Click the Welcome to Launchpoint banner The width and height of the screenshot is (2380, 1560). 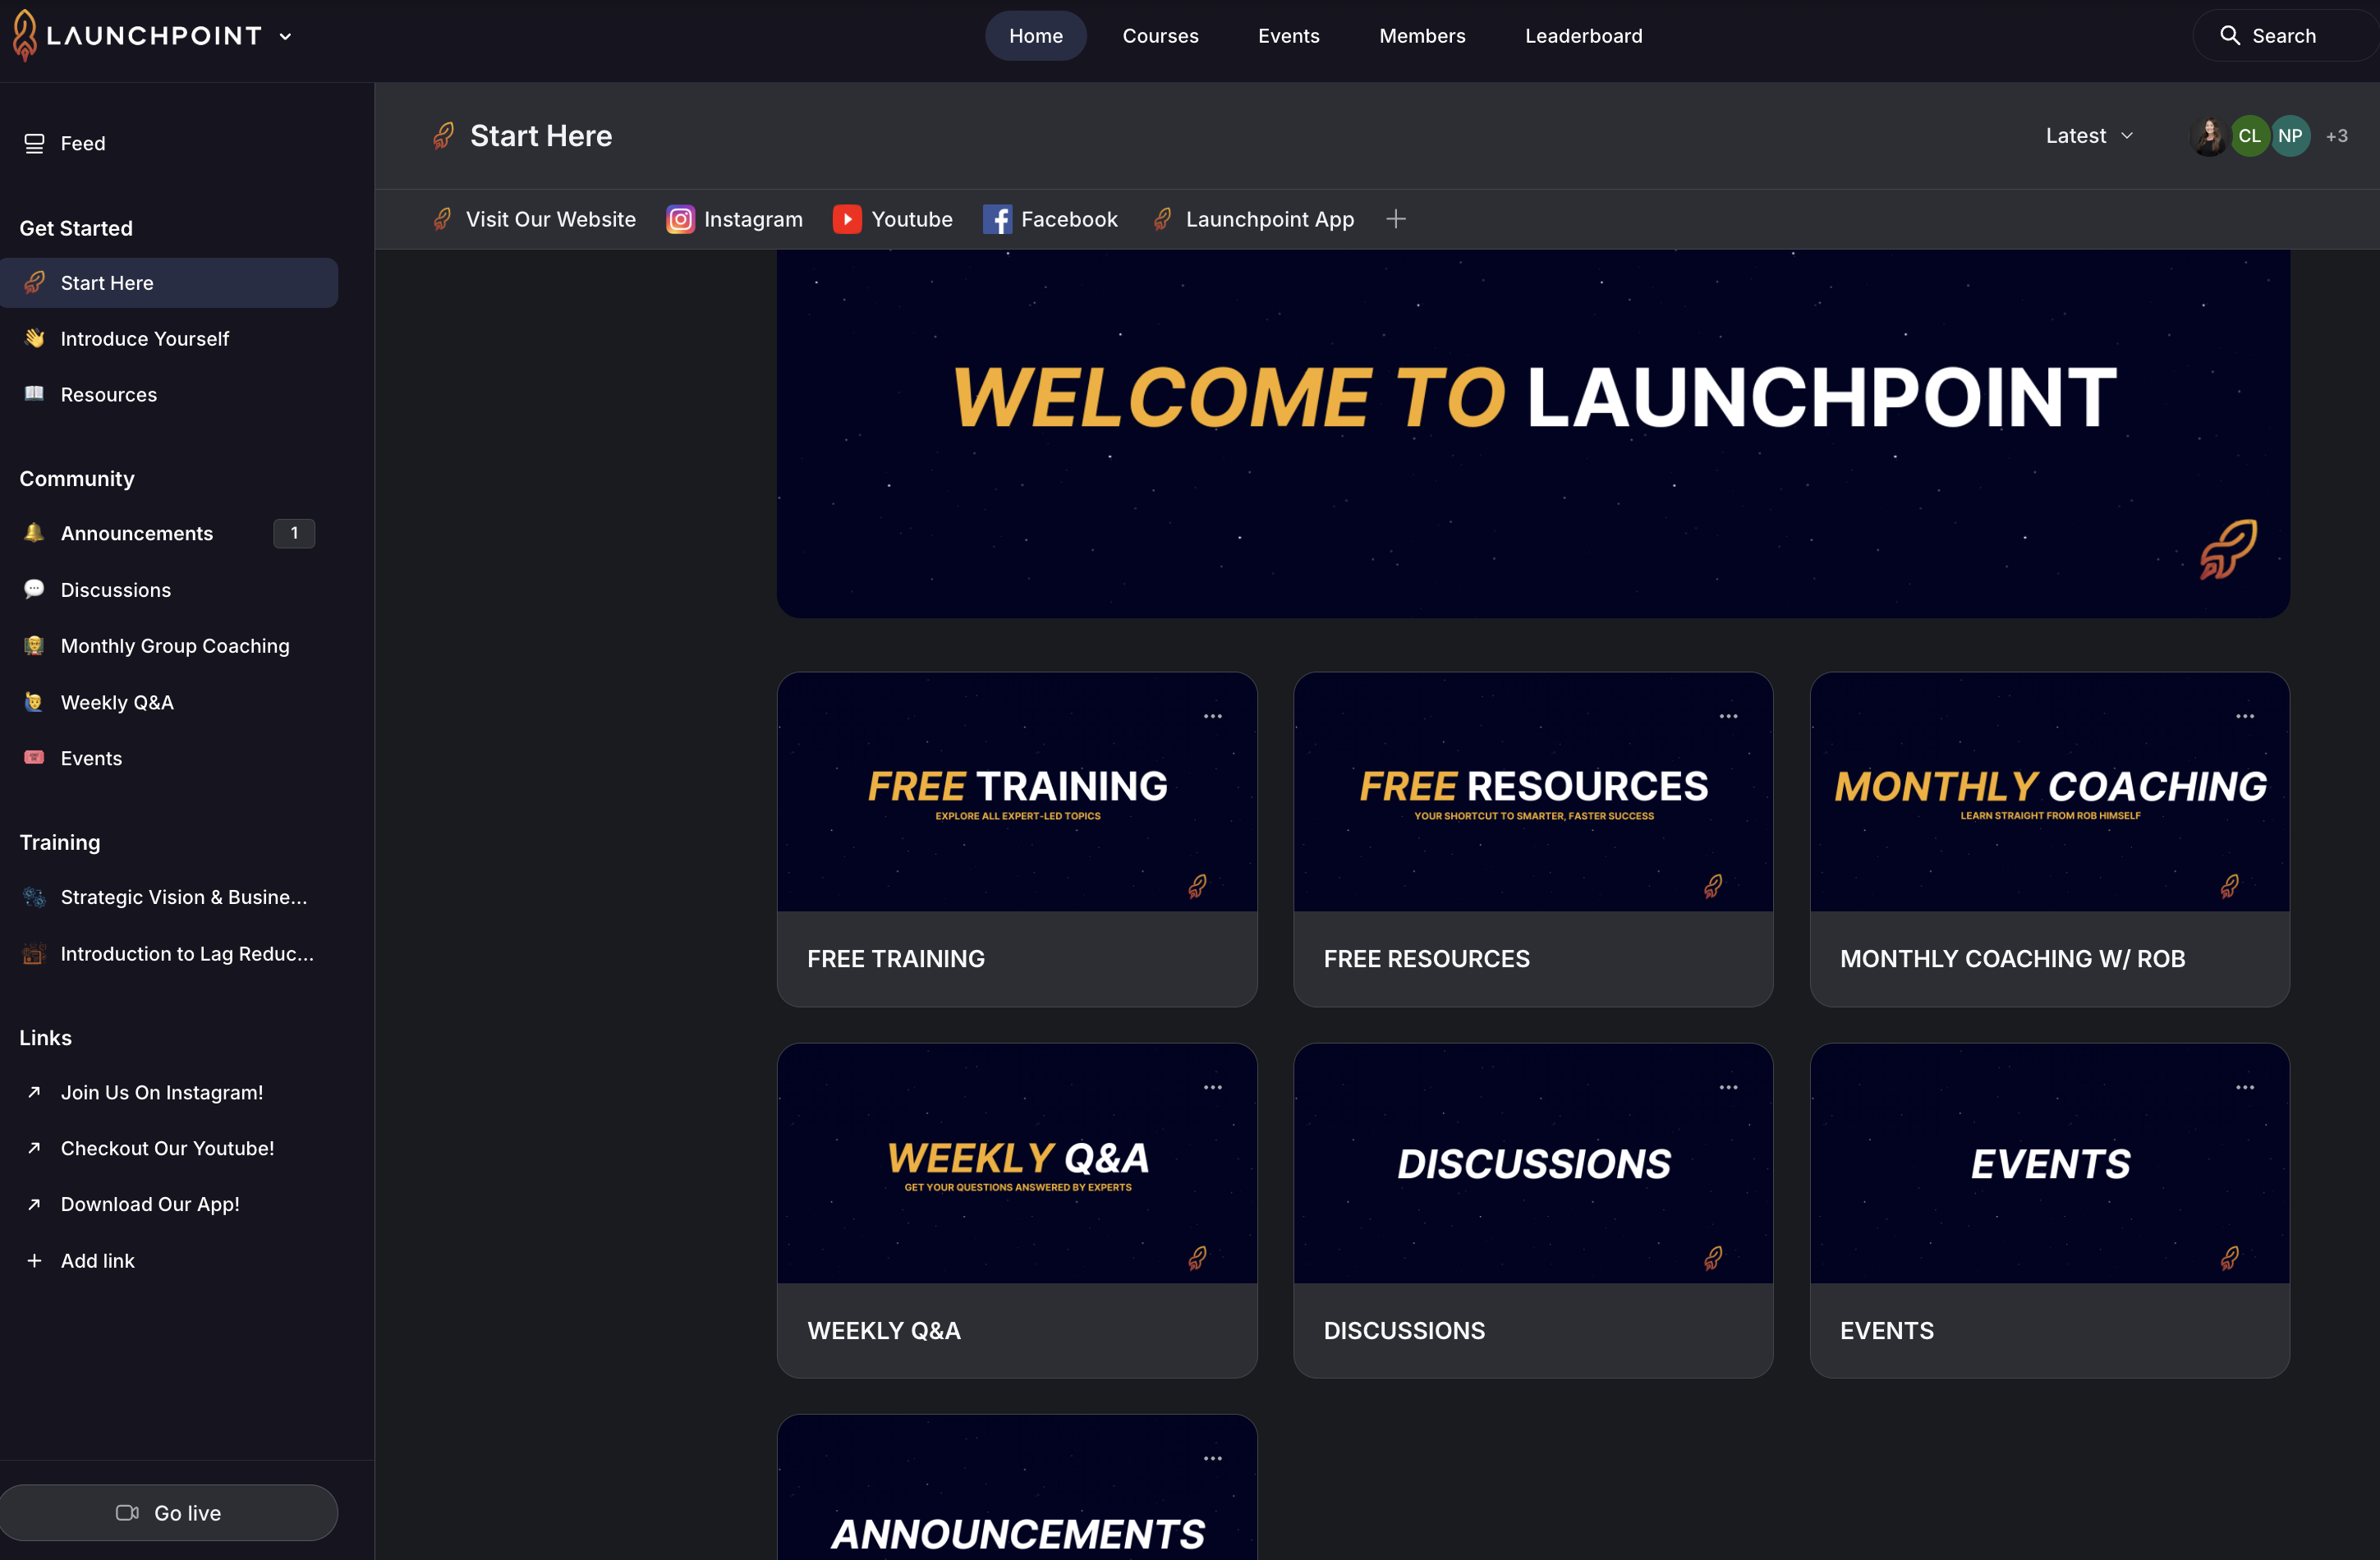pos(1533,433)
